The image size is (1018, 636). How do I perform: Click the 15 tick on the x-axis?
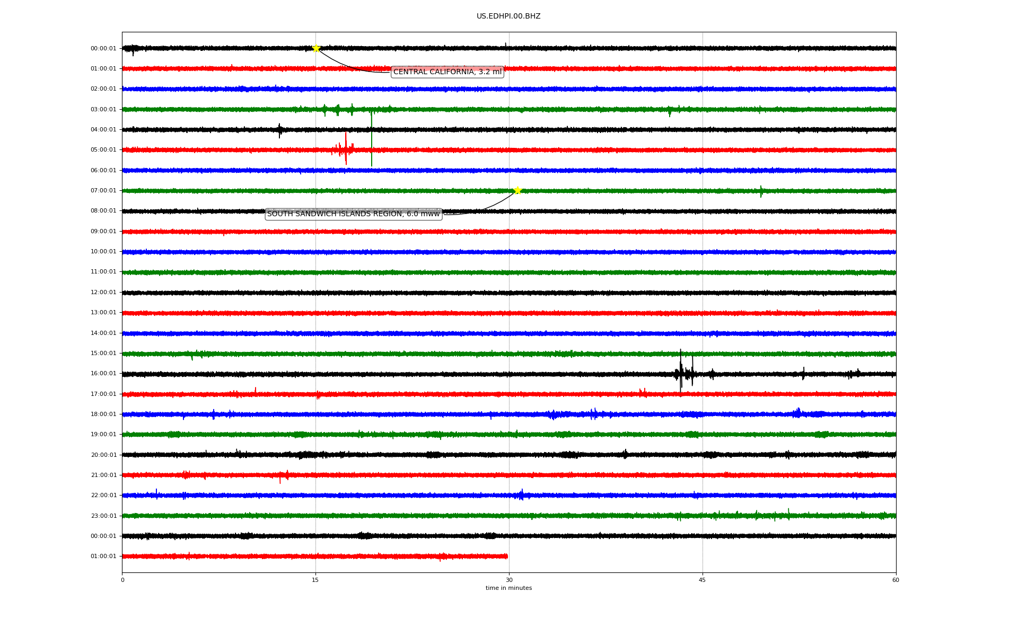point(315,580)
